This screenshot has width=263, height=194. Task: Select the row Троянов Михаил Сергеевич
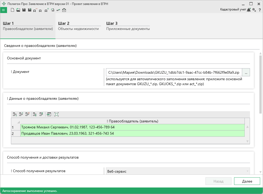click(x=132, y=127)
